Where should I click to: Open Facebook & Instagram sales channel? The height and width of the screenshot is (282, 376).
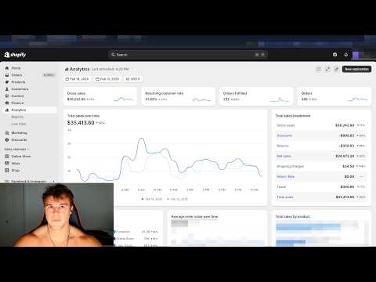click(28, 181)
